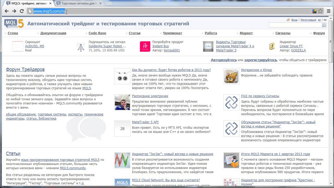Open the MetaTrader 5 API topic link
The image size is (334, 188).
coord(145,122)
